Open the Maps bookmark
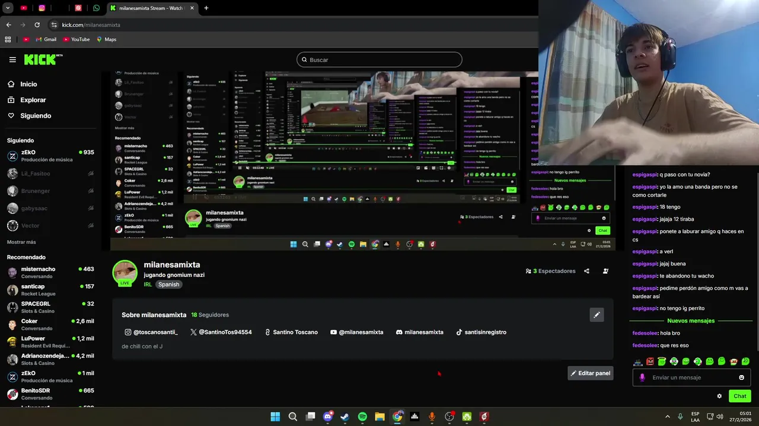 click(x=106, y=40)
